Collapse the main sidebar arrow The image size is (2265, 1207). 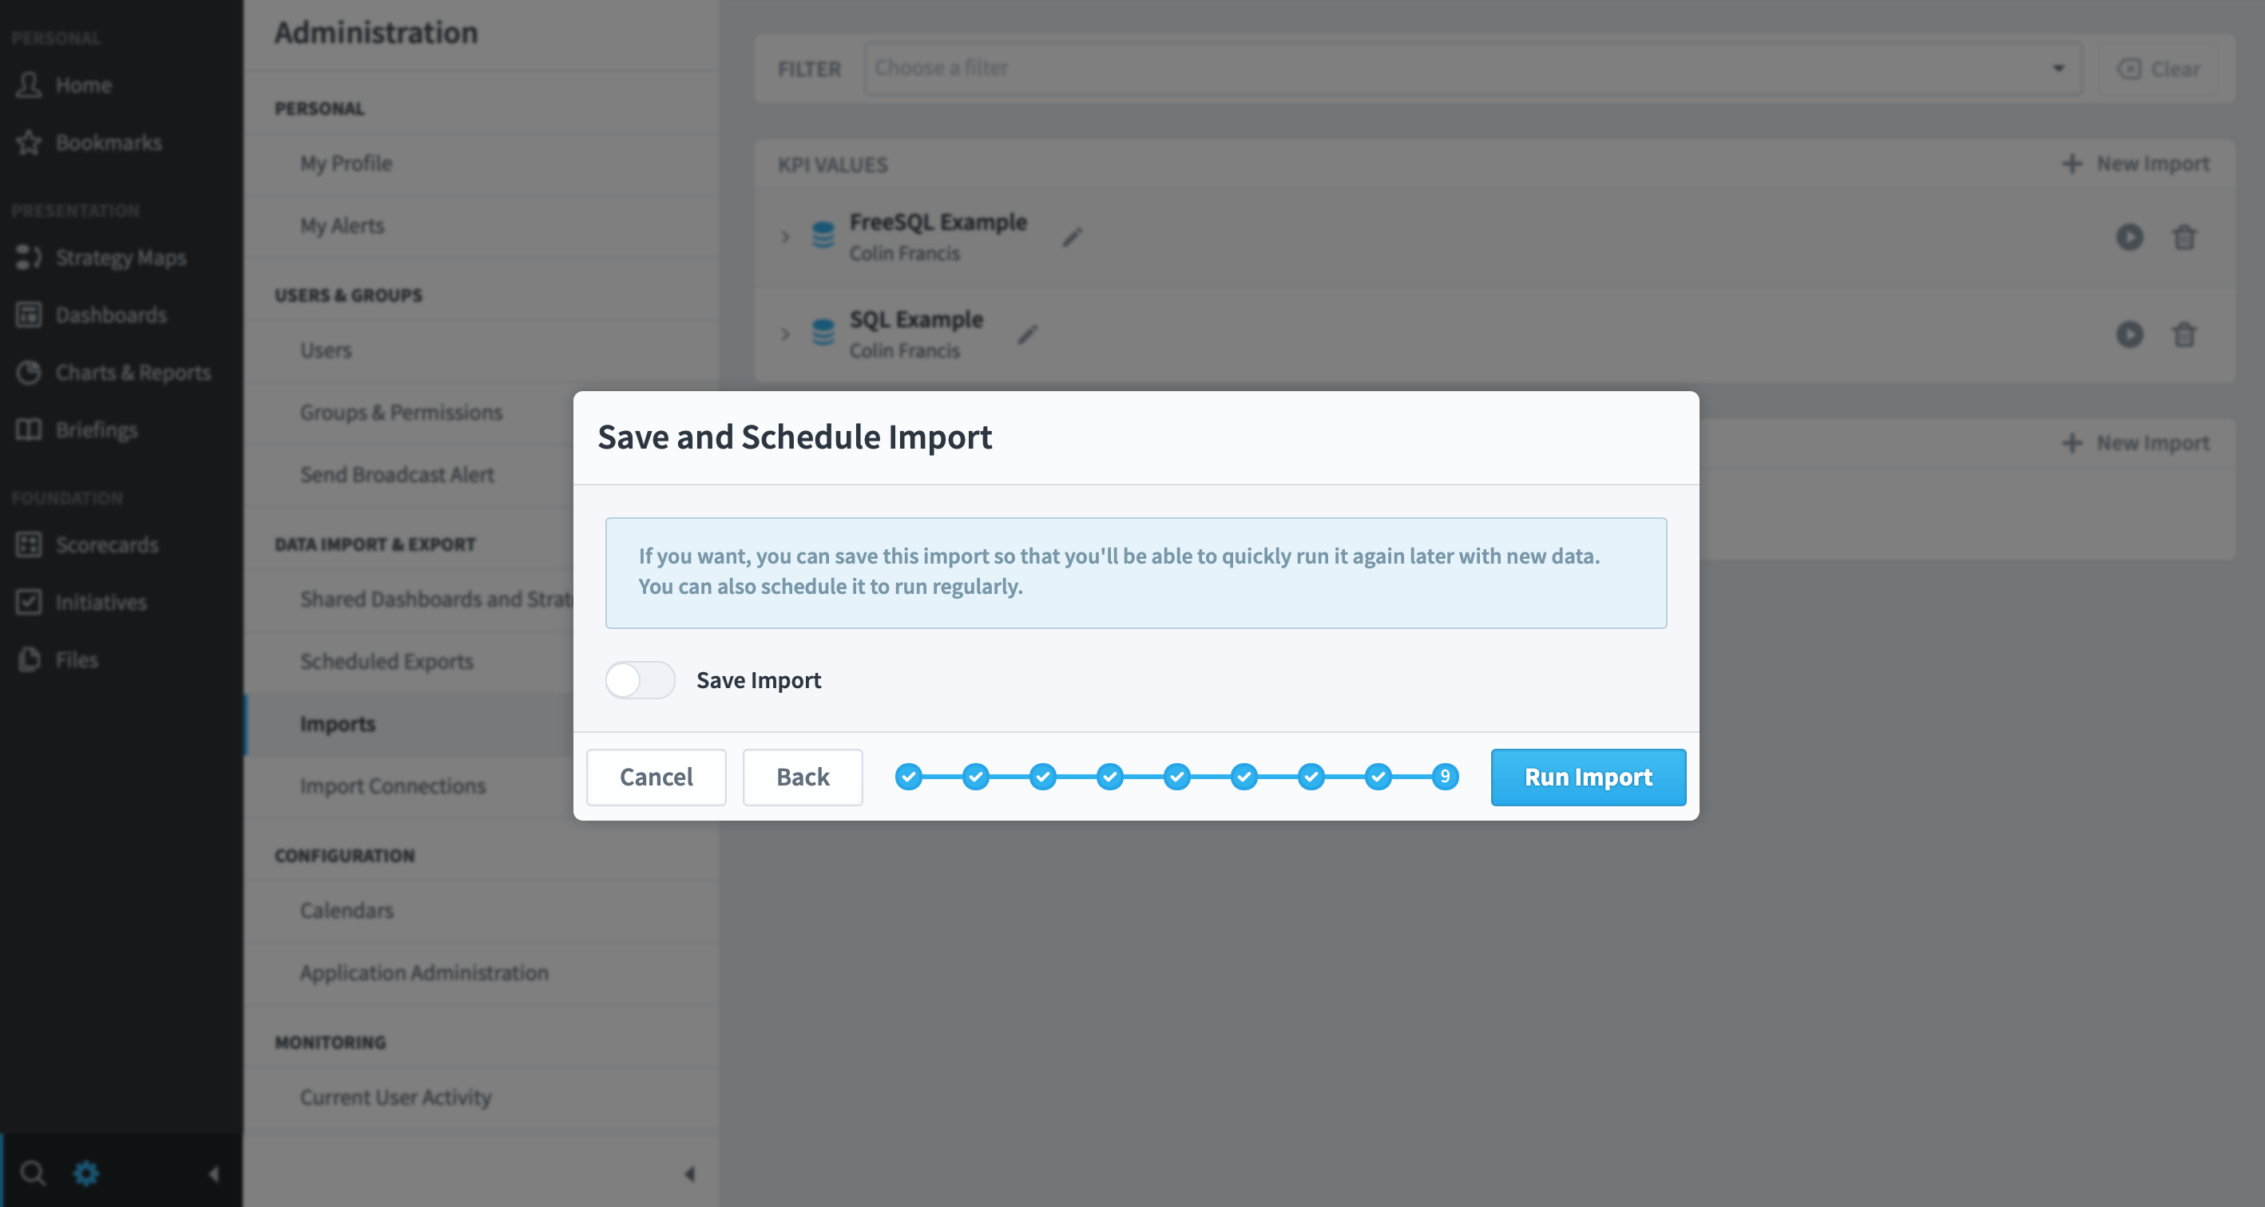214,1173
